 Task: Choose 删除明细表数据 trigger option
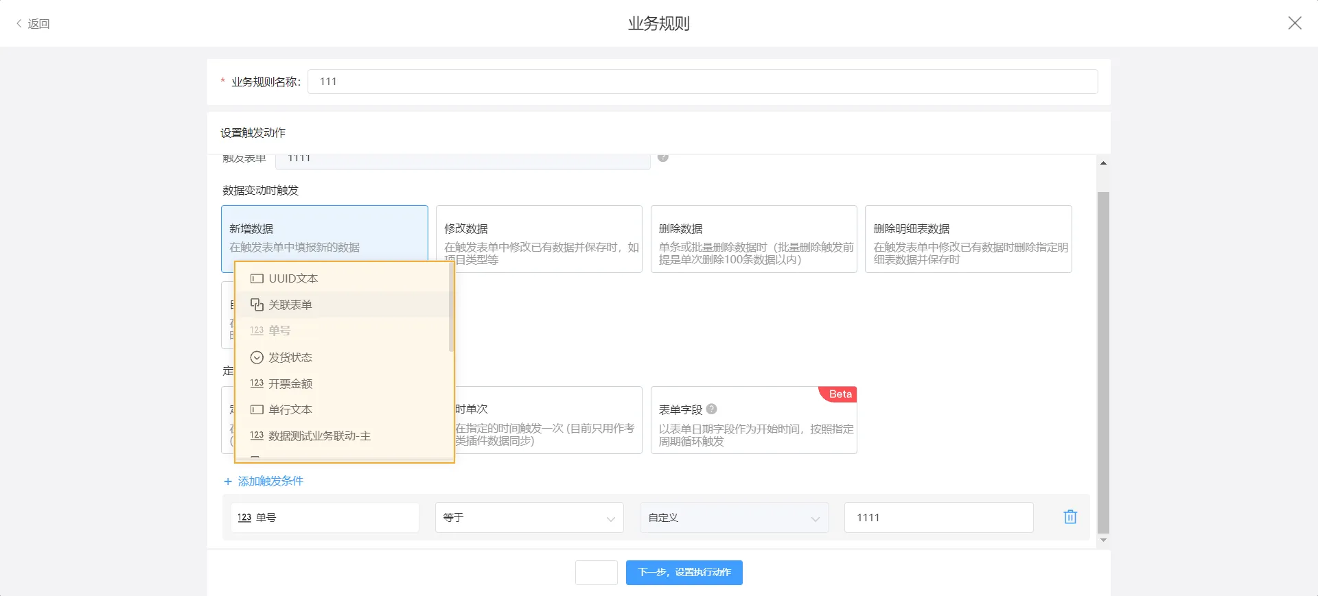pyautogui.click(x=968, y=238)
